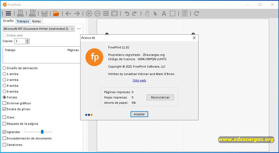Click the Zoom in plus icon
Viewport: 279px width, 153px height.
tap(89, 14)
